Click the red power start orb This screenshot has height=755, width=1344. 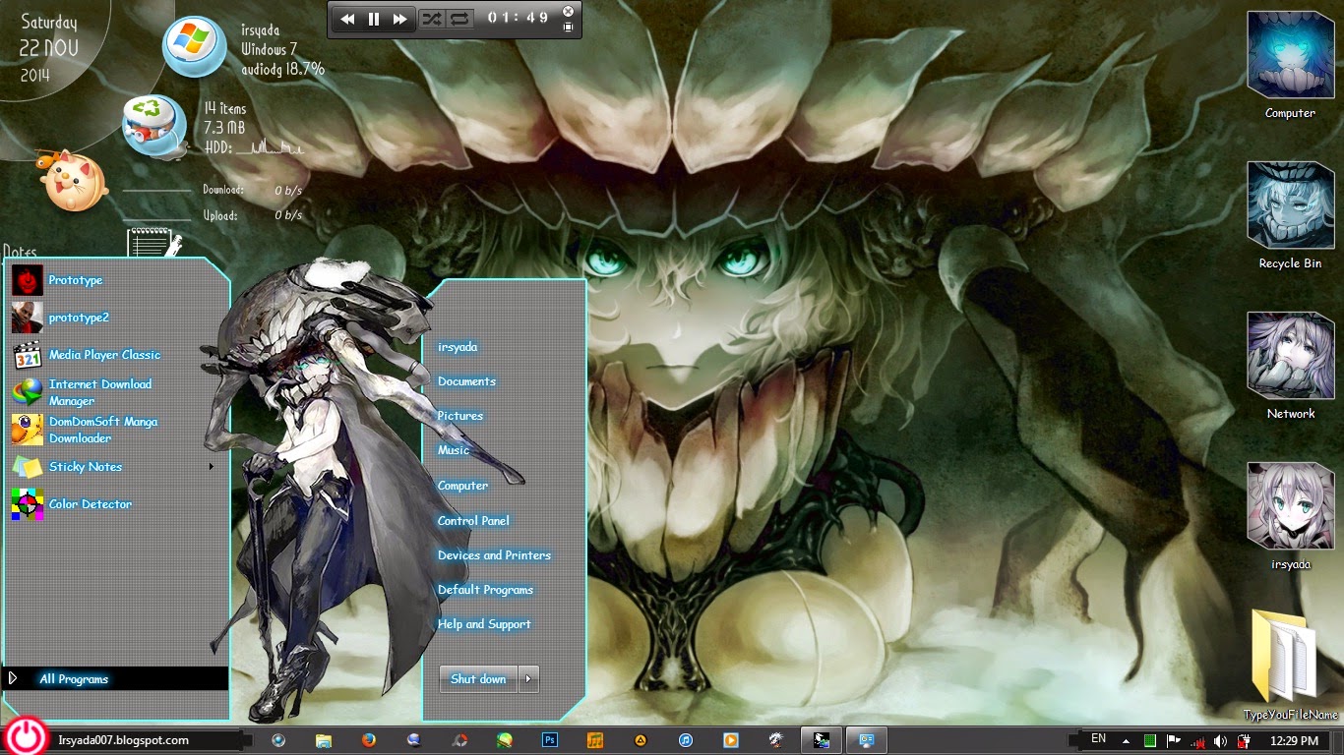click(x=24, y=737)
